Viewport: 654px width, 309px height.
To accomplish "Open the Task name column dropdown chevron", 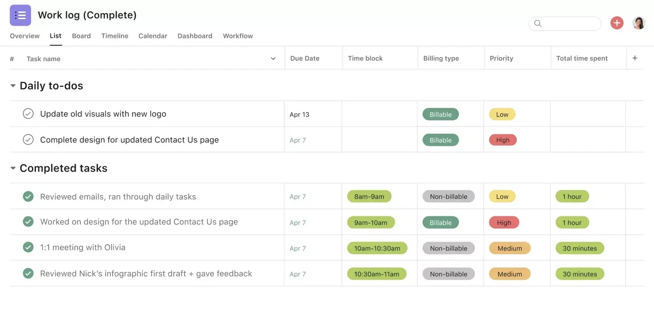I will (x=273, y=59).
